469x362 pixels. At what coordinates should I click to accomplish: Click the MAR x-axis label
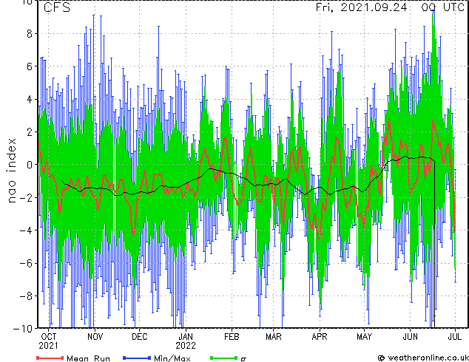(274, 337)
